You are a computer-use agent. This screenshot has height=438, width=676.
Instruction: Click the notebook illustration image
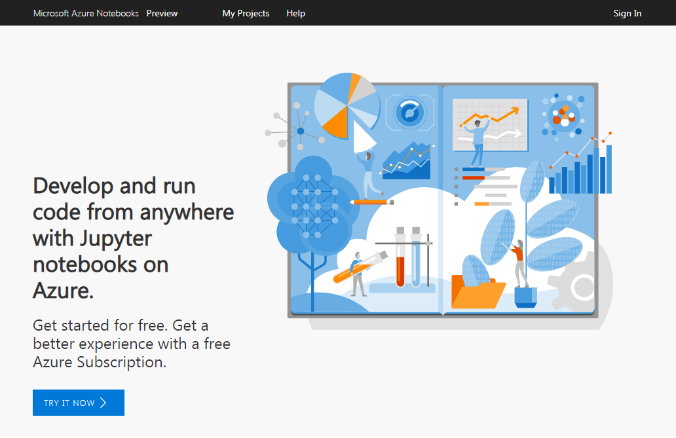pyautogui.click(x=438, y=202)
